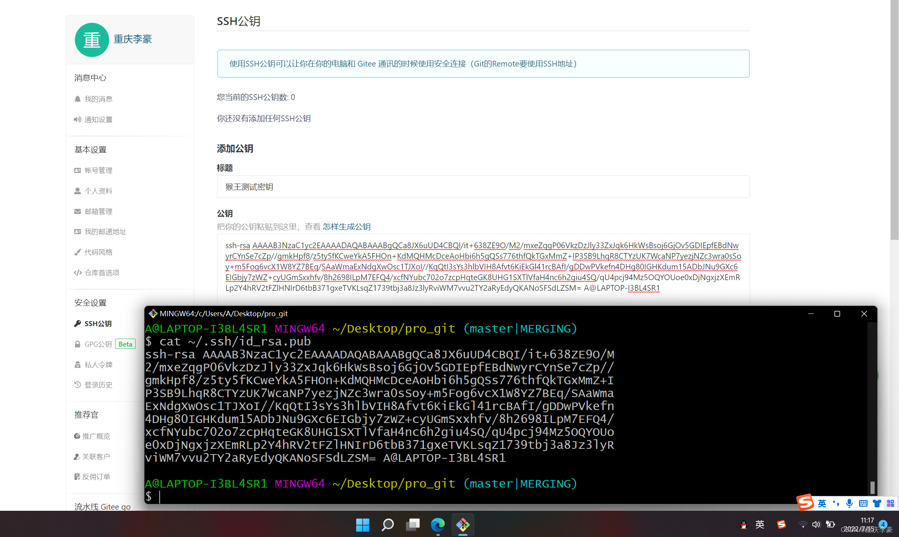Open 仓库首选项 settings

102,272
